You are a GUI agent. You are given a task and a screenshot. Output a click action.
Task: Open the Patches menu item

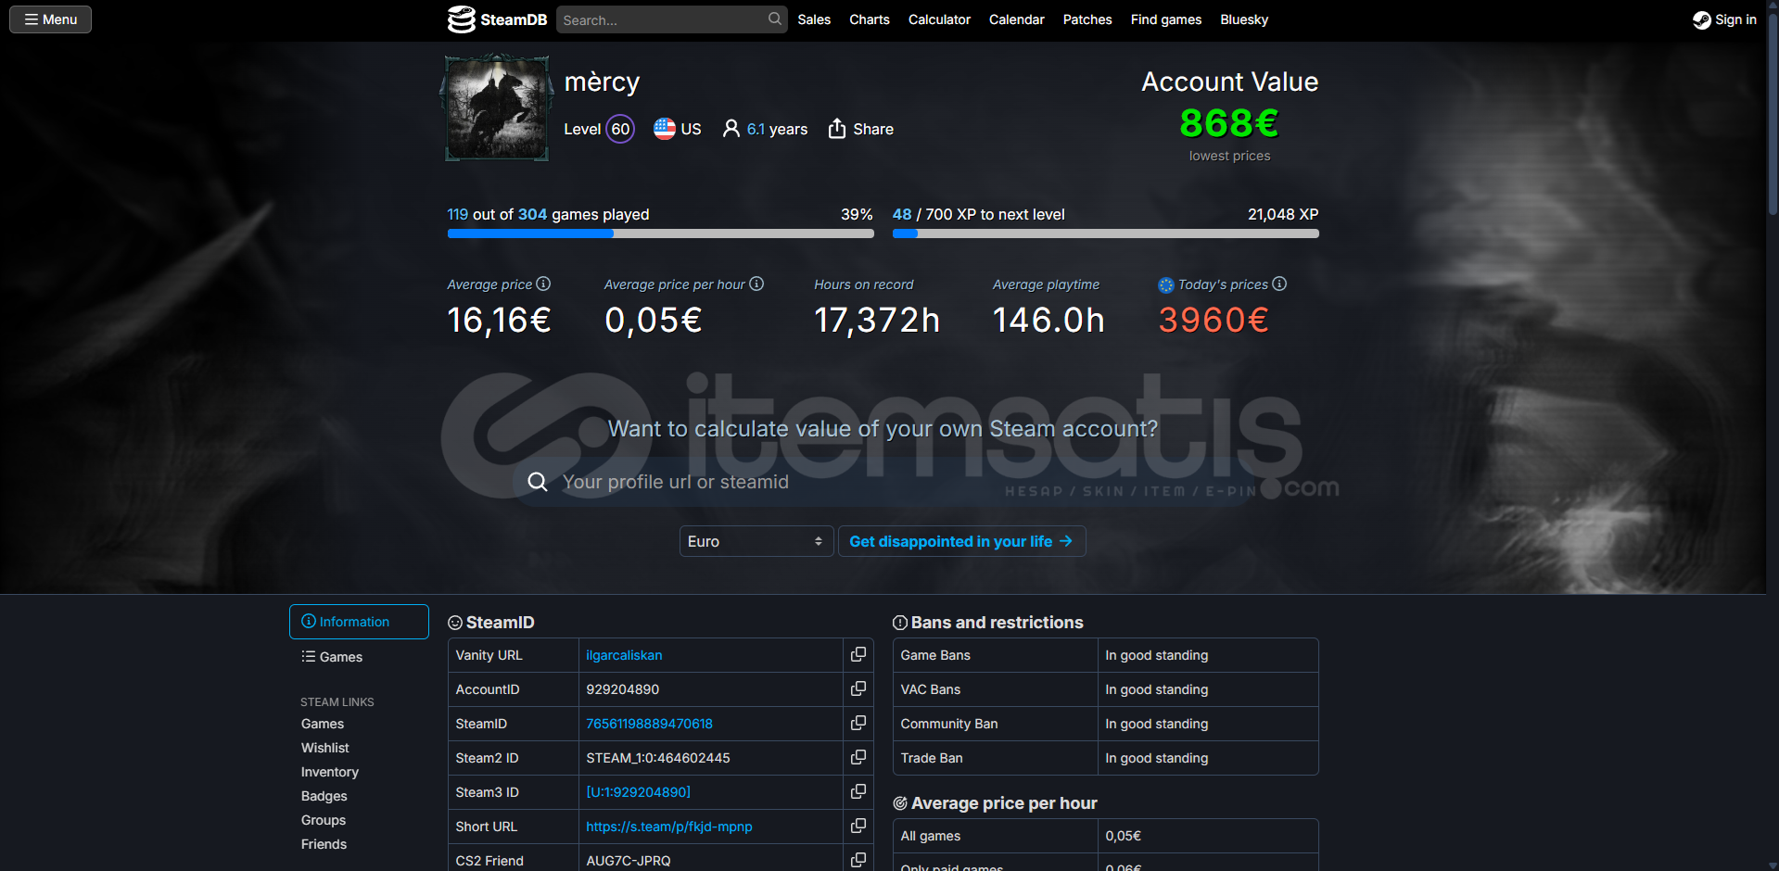[x=1087, y=19]
